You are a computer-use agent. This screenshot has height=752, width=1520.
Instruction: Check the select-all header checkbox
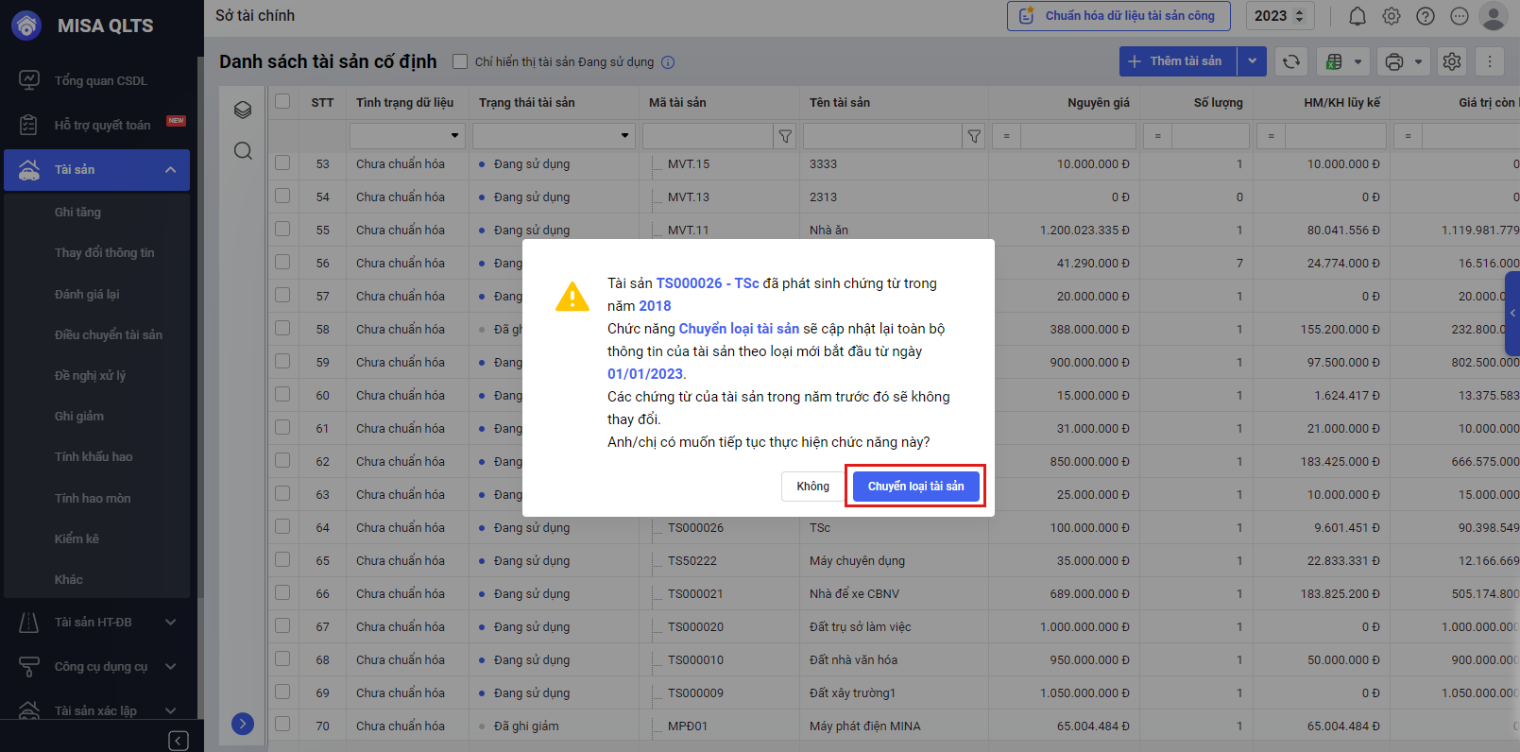click(x=282, y=101)
